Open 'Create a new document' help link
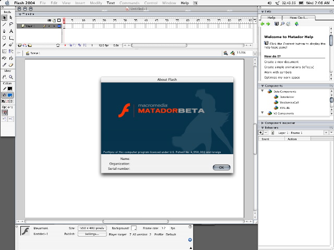The width and height of the screenshot is (334, 250). coord(281,62)
